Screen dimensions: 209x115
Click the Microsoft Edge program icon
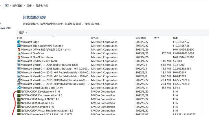coord(19,42)
